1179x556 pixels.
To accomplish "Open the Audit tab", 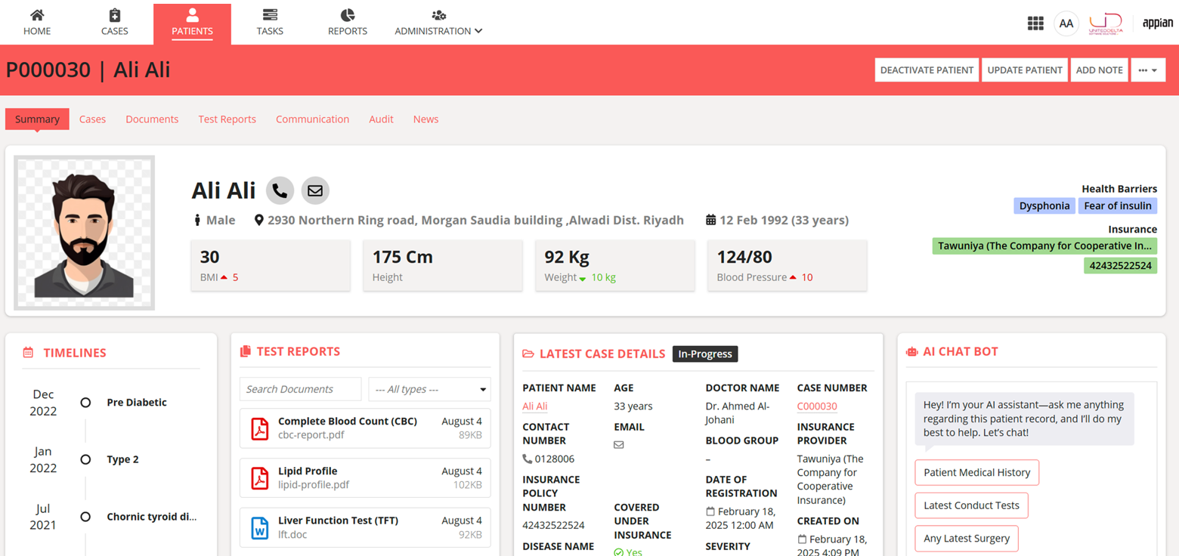I will point(381,119).
